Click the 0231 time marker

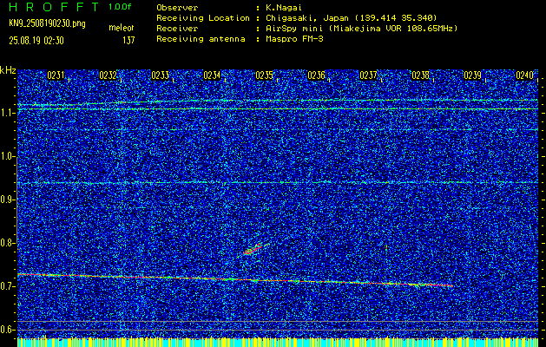(56, 75)
